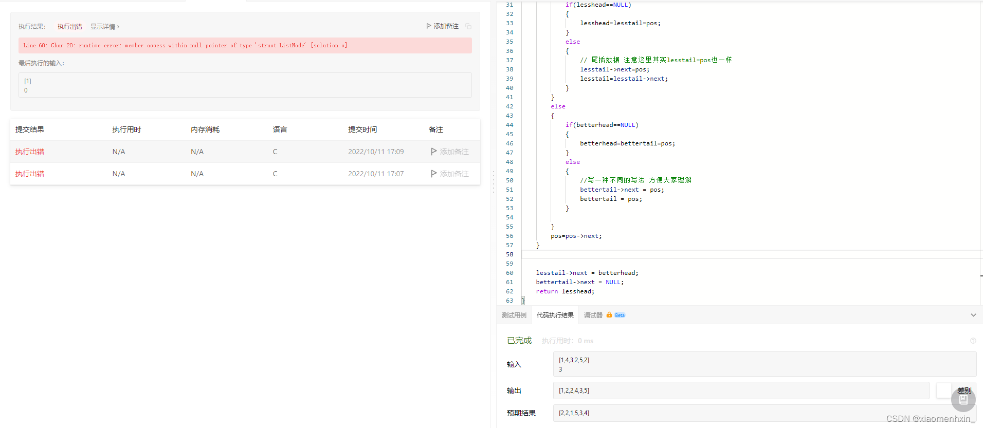This screenshot has width=983, height=428.
Task: Open 显示详情 link with chevron
Action: point(105,27)
